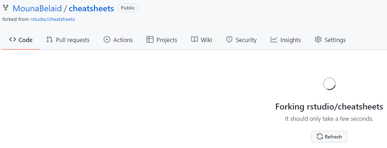Open the MounaBelaid profile link

[x=37, y=8]
